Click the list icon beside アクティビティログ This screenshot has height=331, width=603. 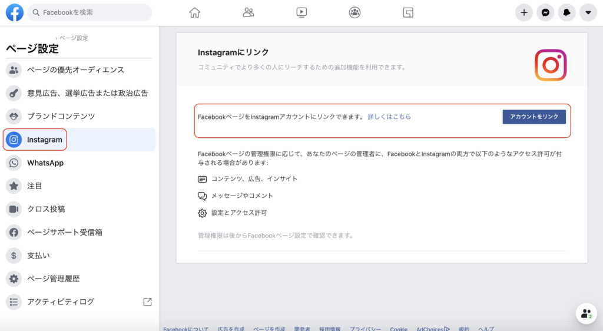click(x=14, y=302)
